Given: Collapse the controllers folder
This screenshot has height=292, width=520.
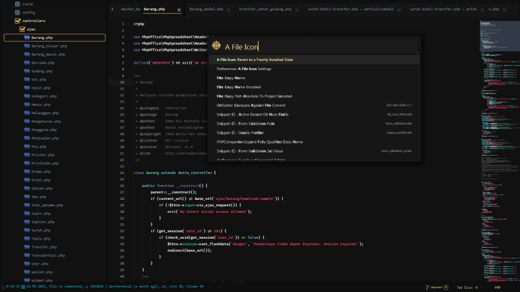Looking at the screenshot, I should [x=18, y=21].
